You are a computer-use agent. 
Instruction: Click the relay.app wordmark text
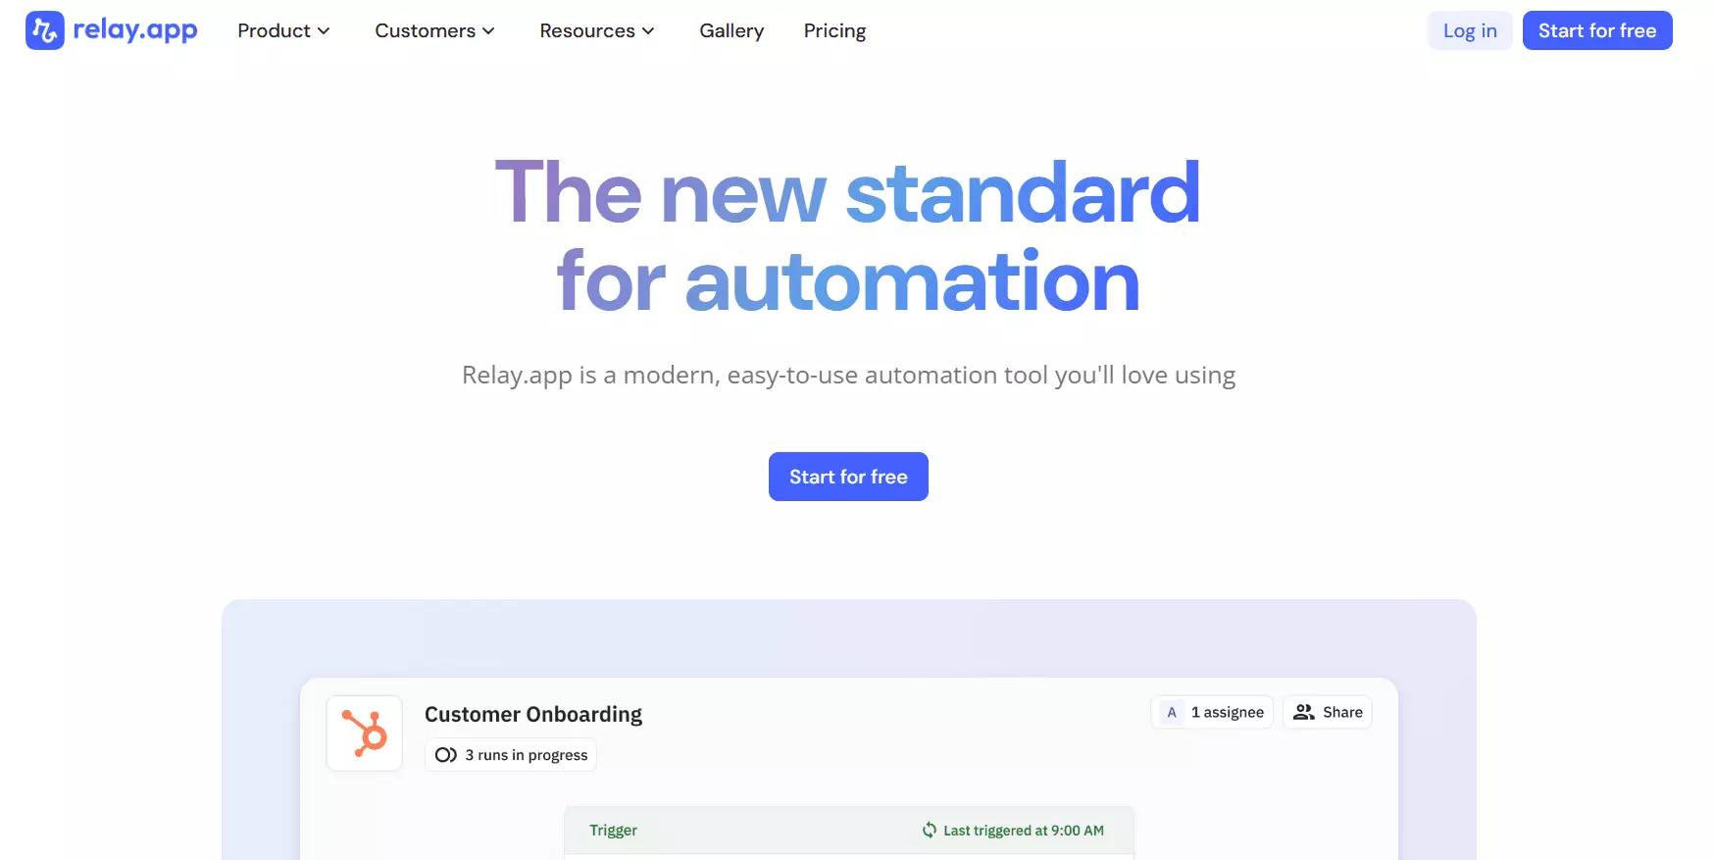[x=135, y=30]
